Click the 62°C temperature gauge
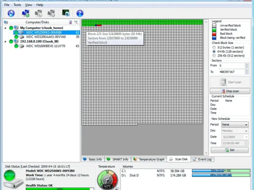This screenshot has height=190, width=254. 107,180
